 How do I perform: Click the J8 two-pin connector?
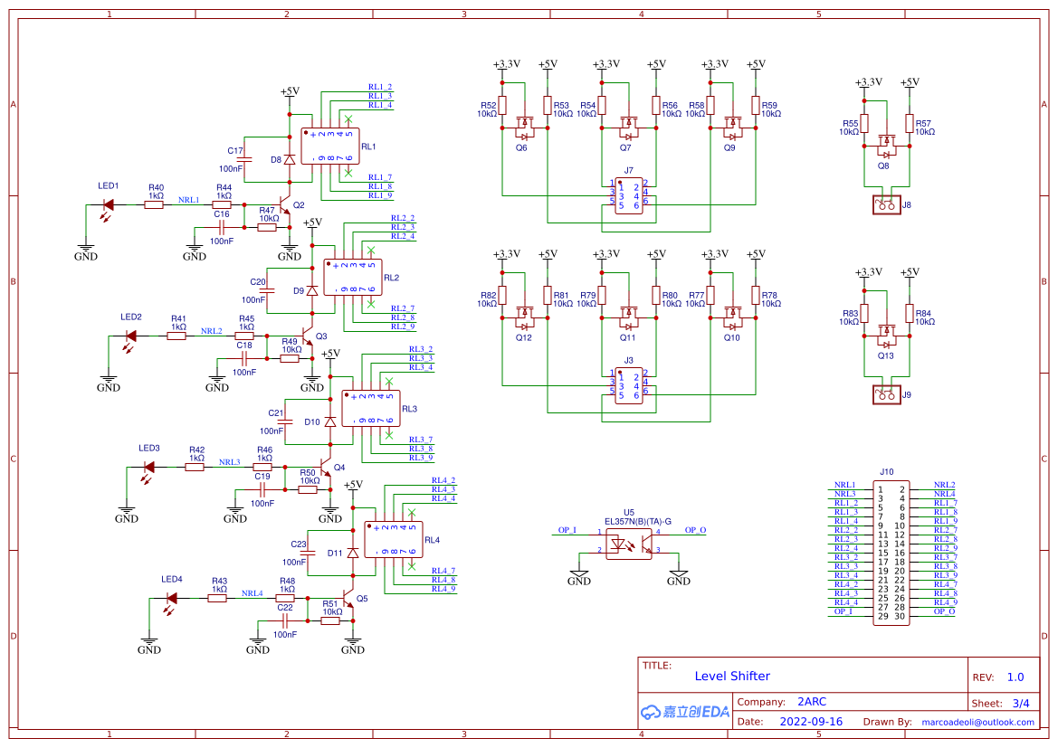click(886, 204)
